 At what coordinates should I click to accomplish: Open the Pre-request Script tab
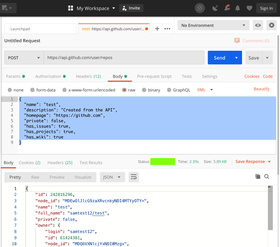point(154,76)
